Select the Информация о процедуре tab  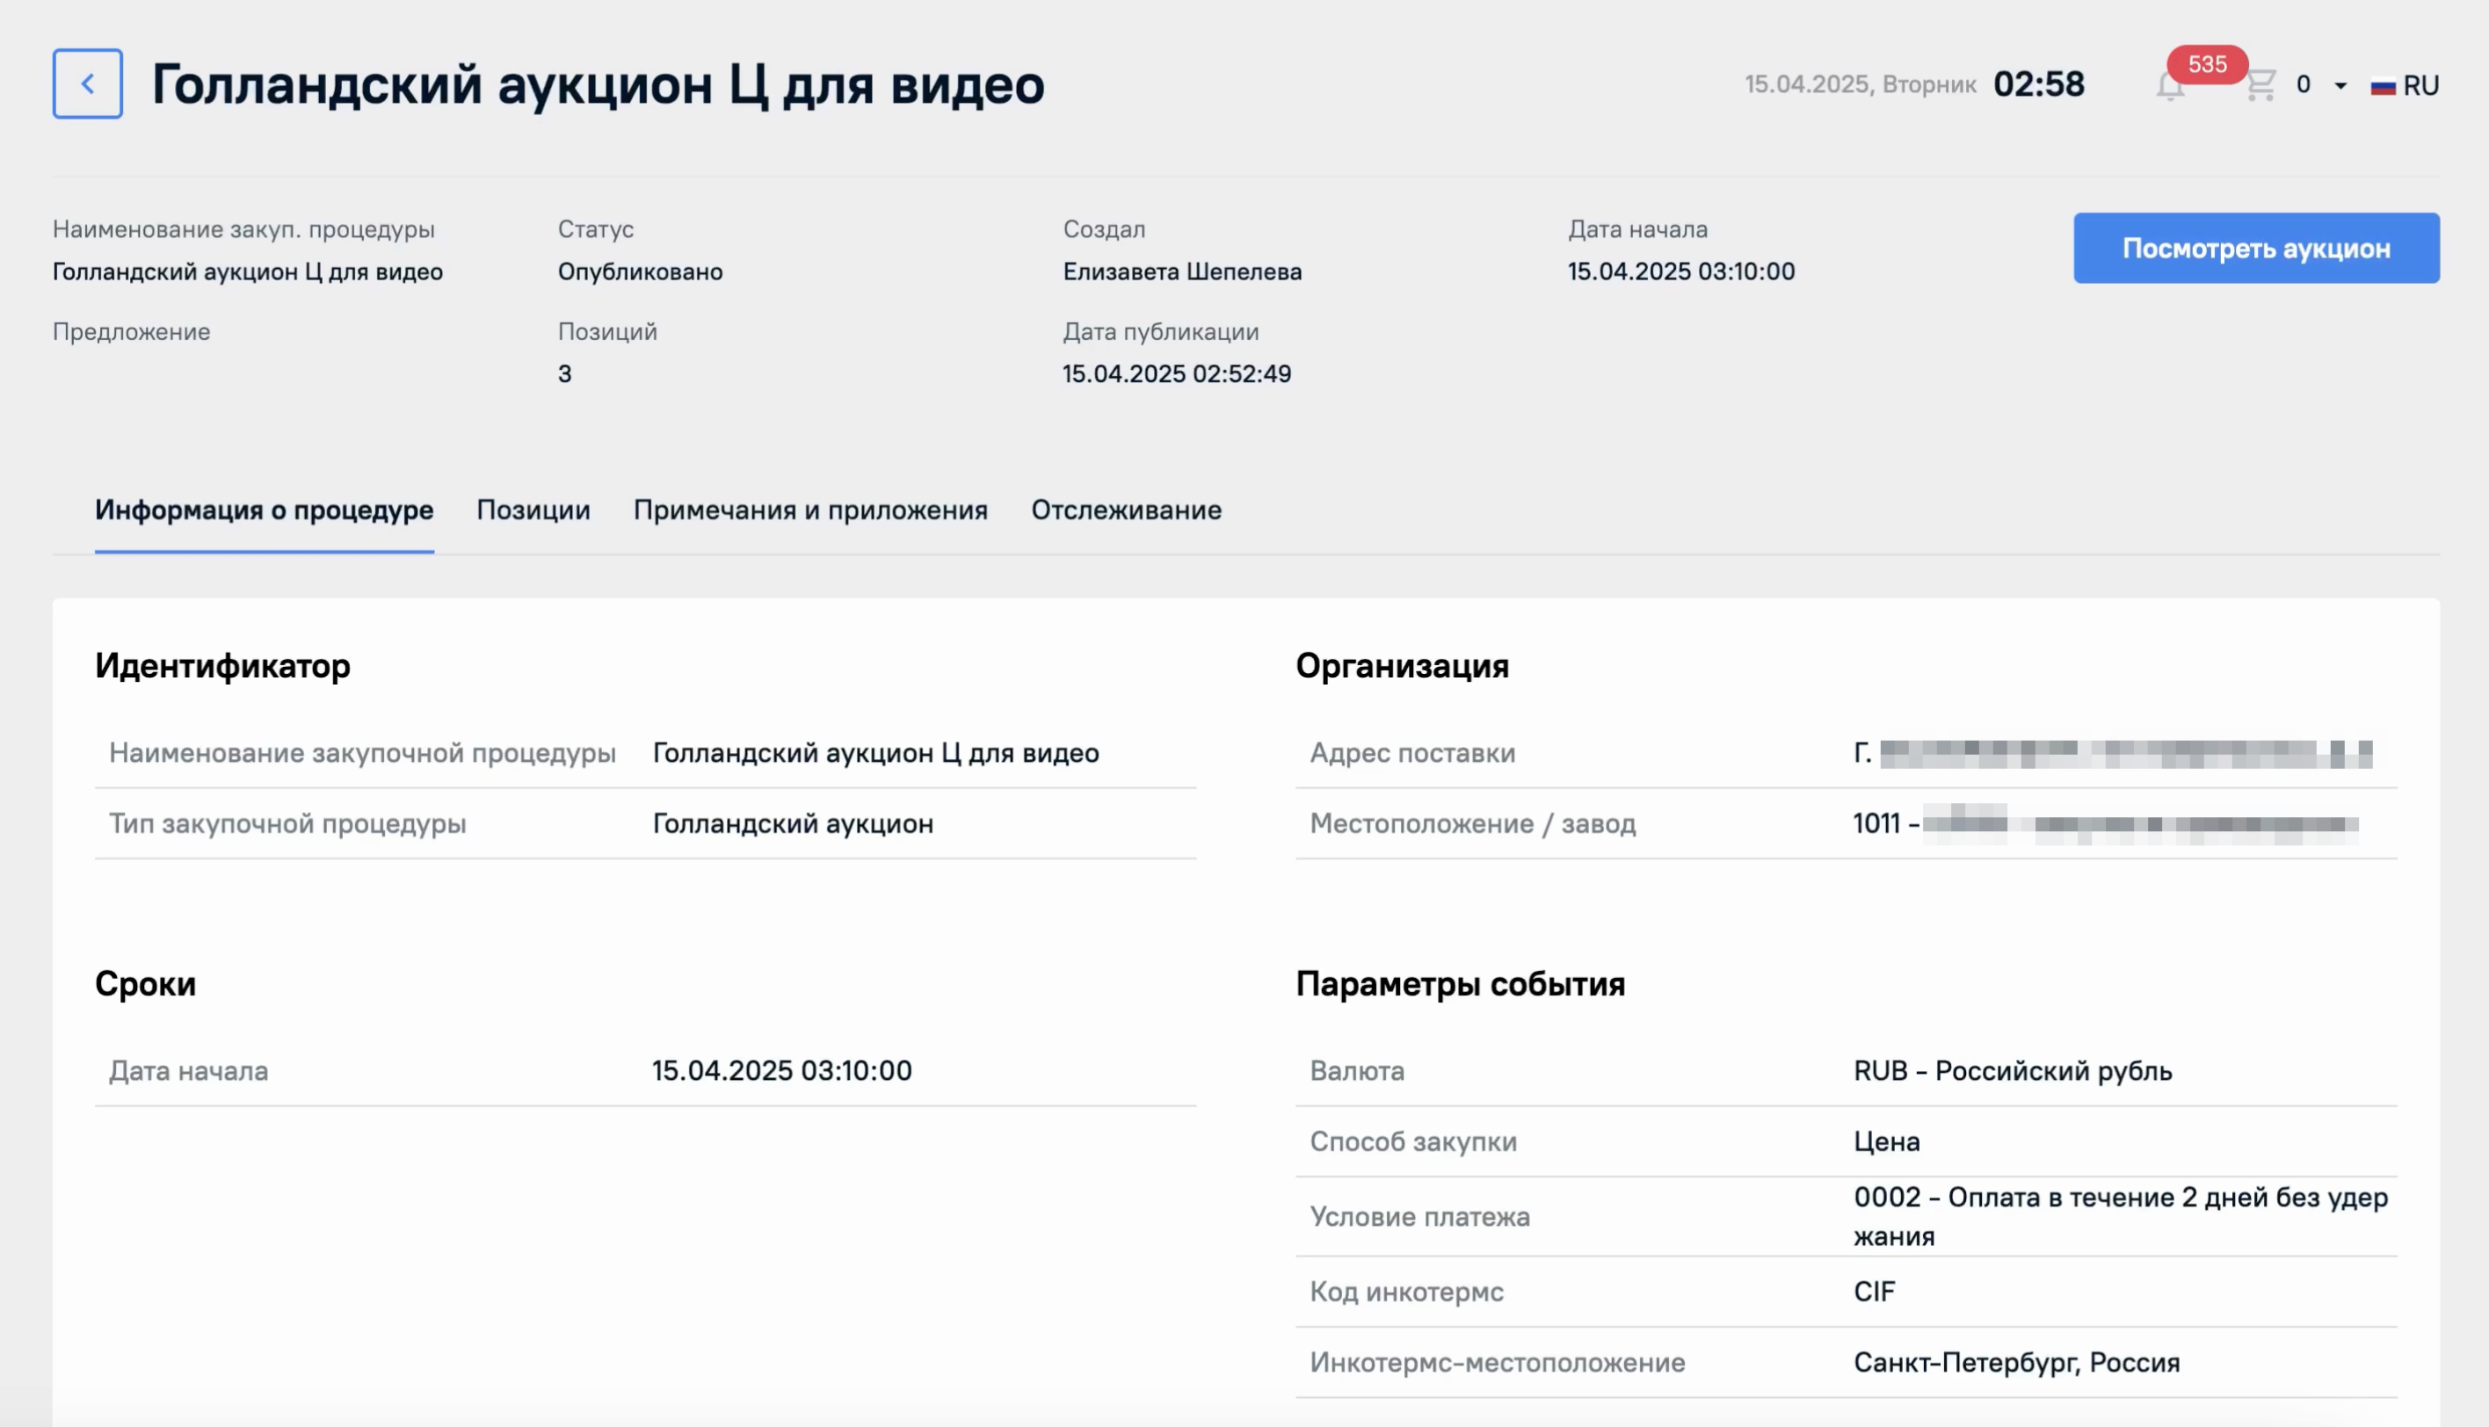264,510
